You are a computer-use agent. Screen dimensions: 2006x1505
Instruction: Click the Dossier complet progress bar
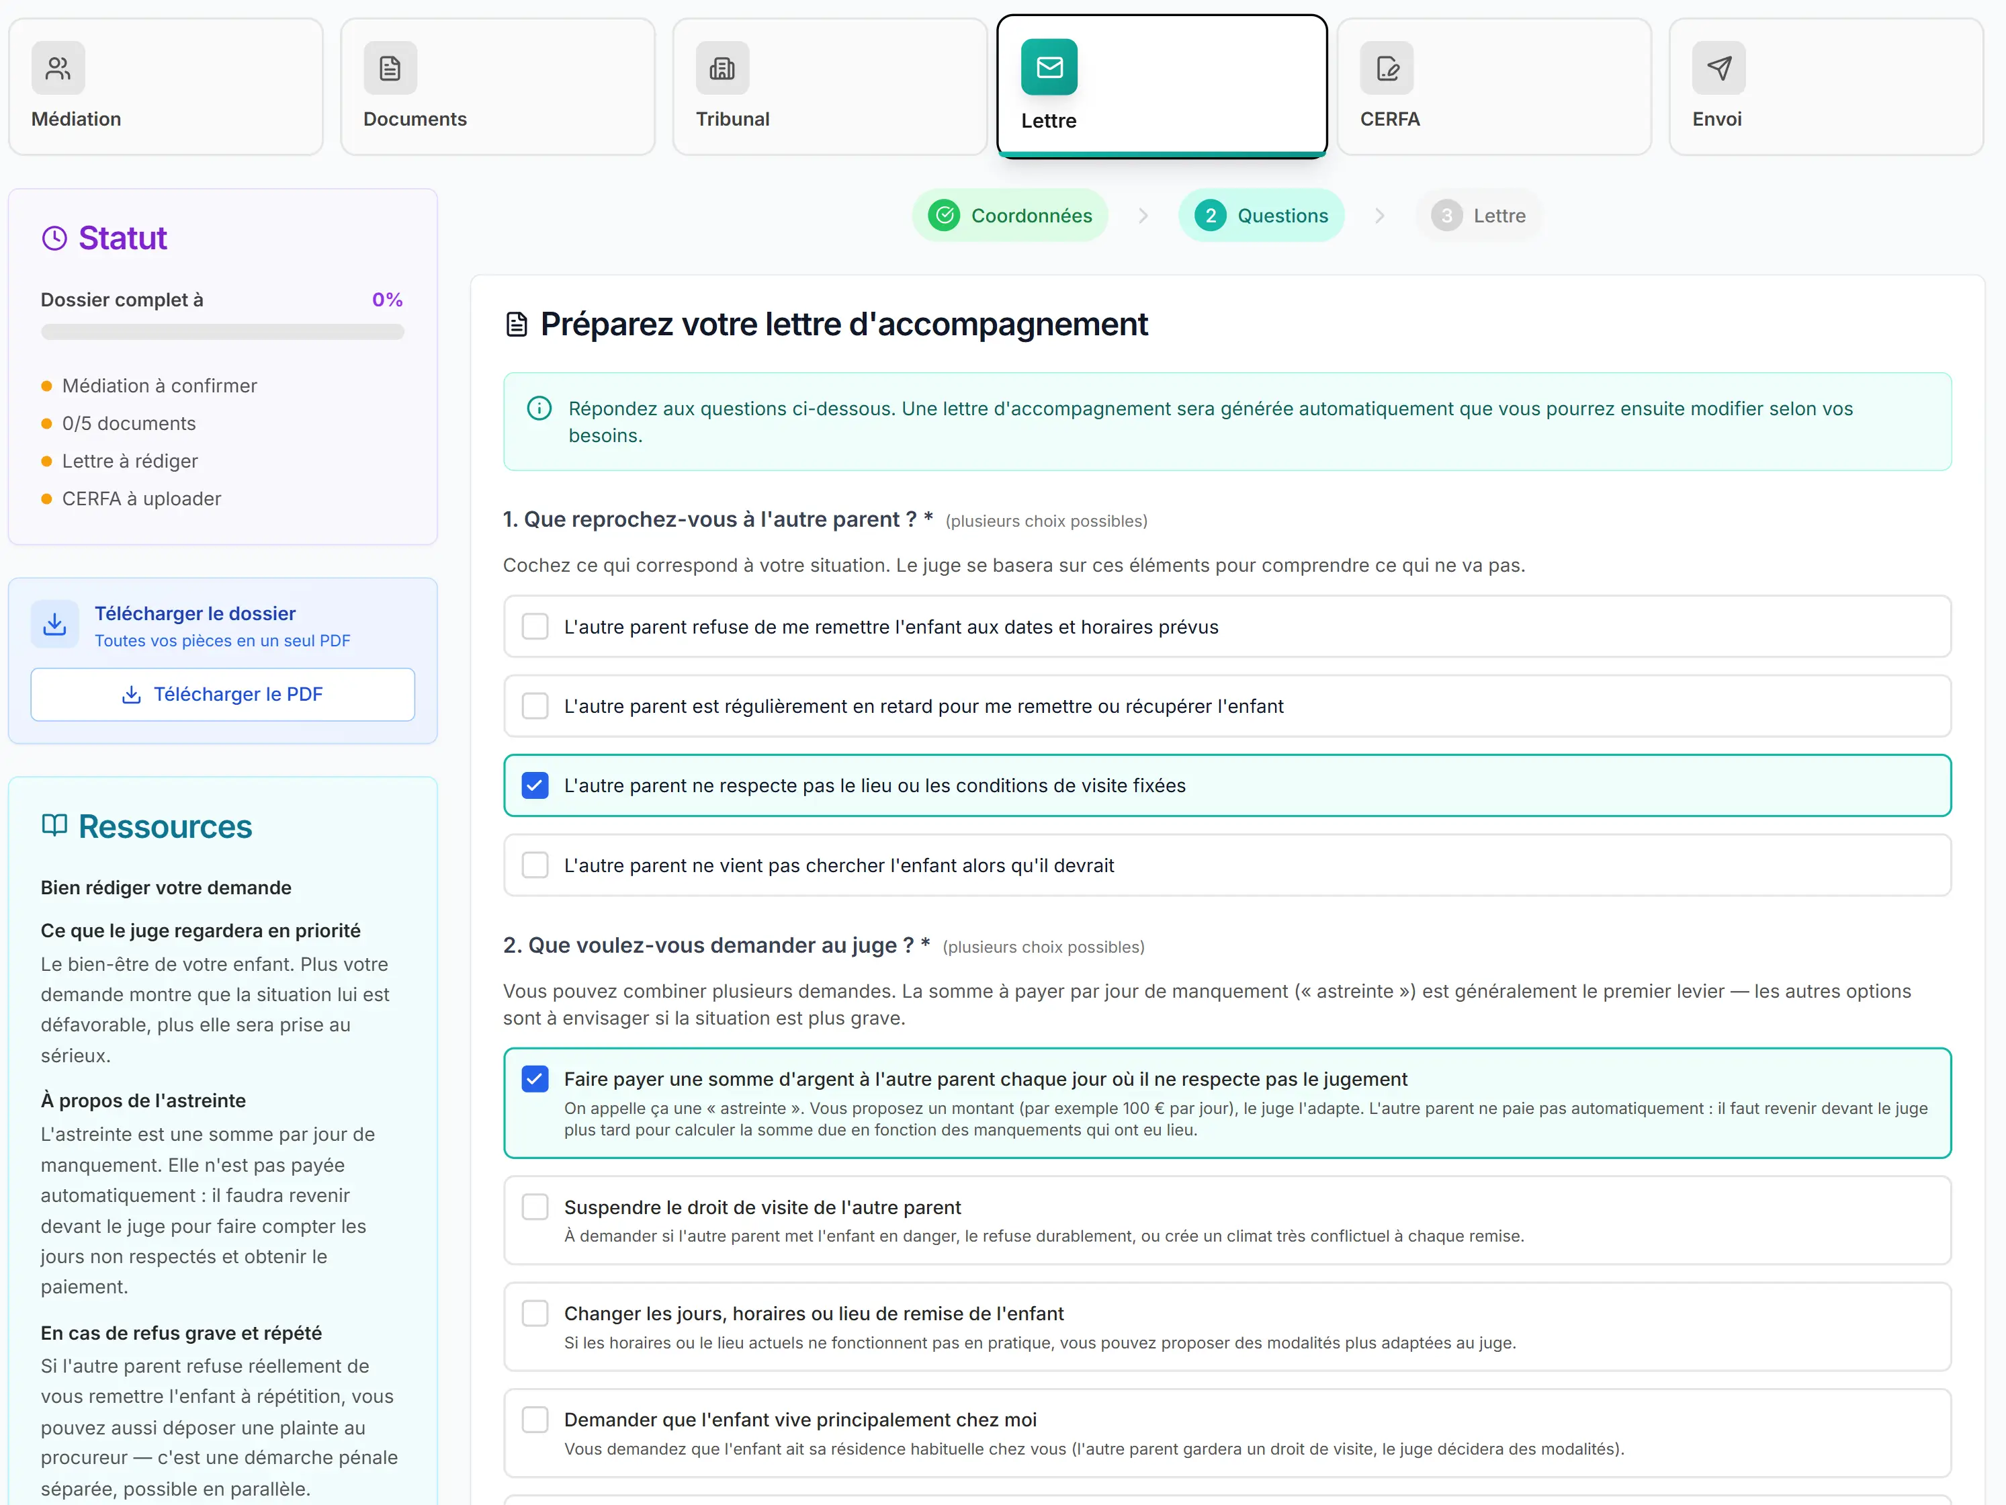[222, 332]
